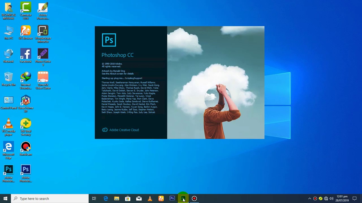Click 'Adobe Creative Cloud' on the splash screen
The image size is (362, 203).
[120, 130]
